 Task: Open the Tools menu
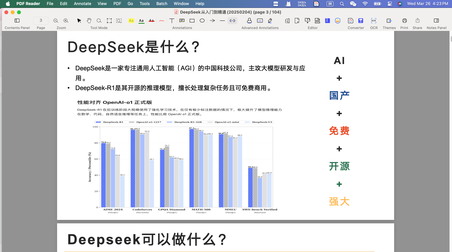click(x=145, y=3)
